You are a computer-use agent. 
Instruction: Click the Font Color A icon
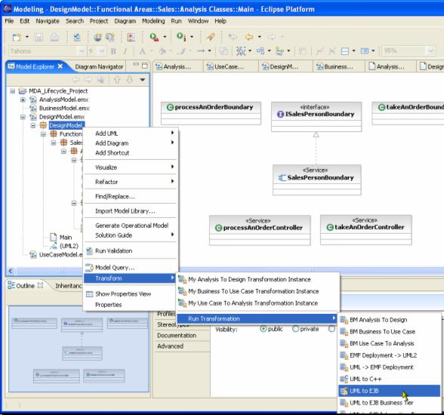(142, 51)
